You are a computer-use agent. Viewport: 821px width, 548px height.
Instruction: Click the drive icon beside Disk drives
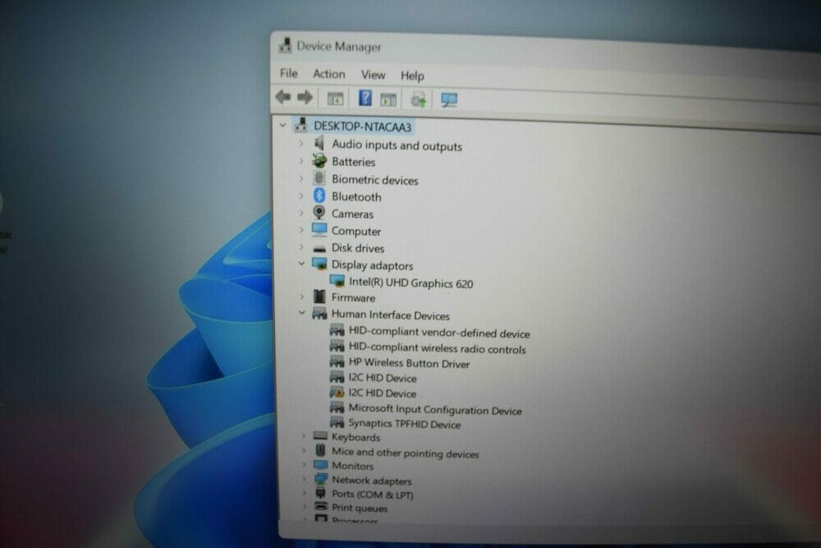tap(319, 249)
